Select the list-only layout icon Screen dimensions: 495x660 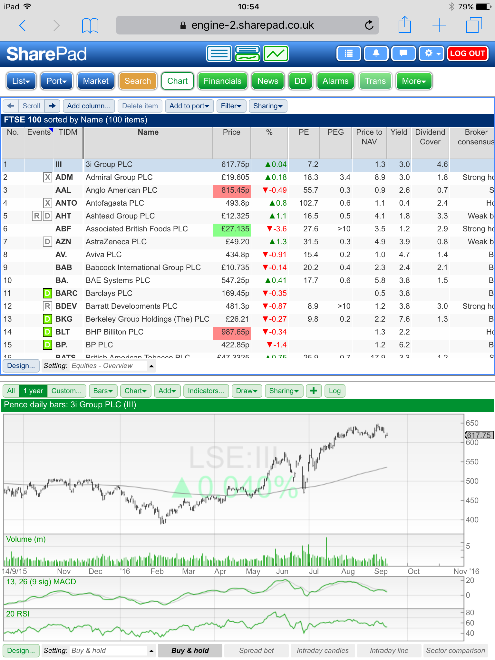[219, 53]
